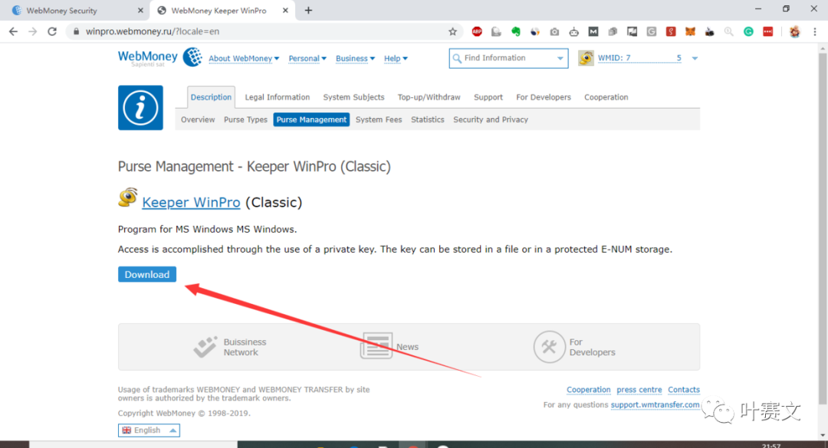Open the support.wmtransfer.com link
Screen dimensions: 828x448
tap(655, 404)
